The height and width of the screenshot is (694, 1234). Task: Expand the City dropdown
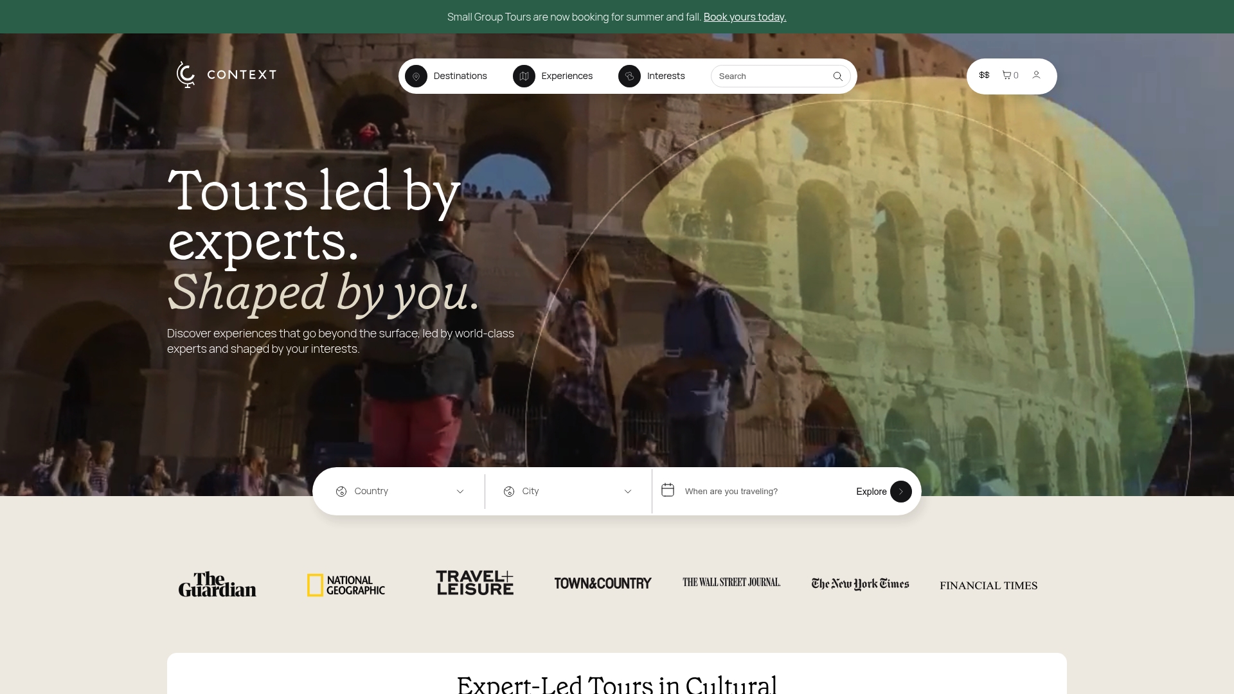coord(568,492)
